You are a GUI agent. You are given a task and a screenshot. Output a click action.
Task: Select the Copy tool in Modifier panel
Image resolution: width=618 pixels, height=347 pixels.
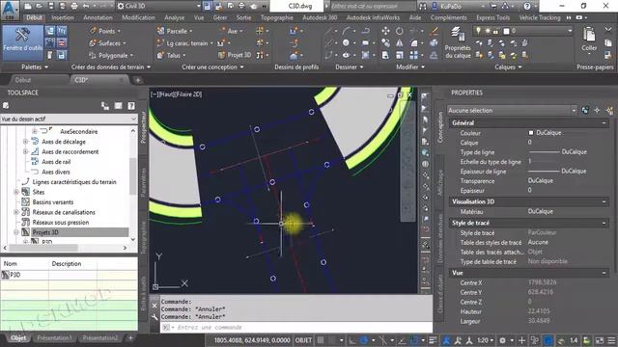pyautogui.click(x=386, y=42)
